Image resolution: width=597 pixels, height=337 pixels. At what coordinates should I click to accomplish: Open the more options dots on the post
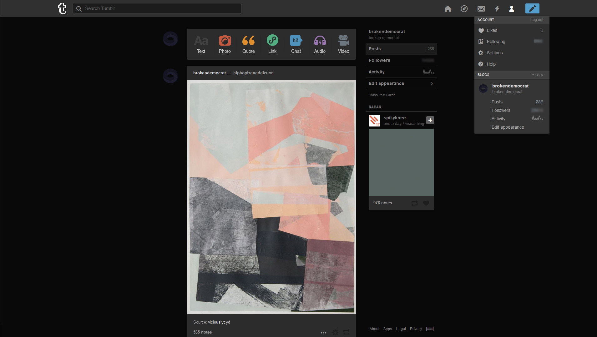point(324,333)
